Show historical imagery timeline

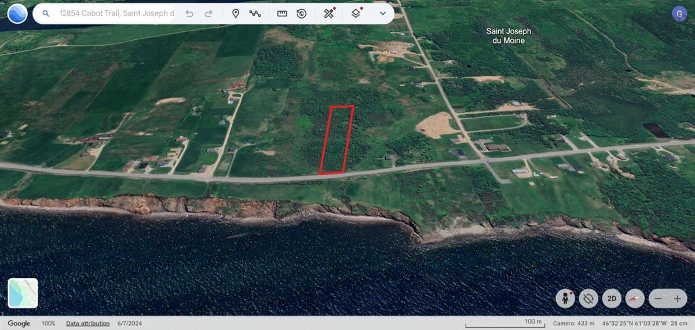301,13
